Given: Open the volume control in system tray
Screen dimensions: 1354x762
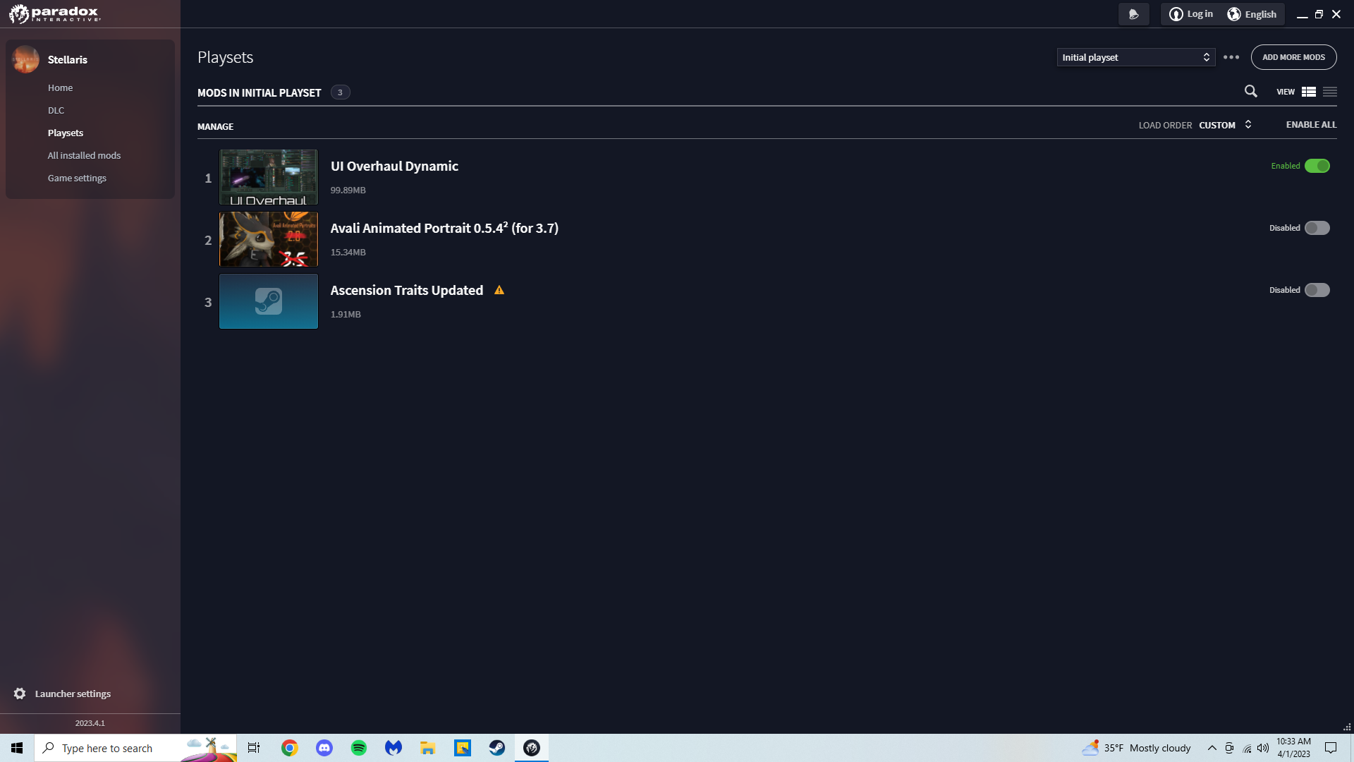Looking at the screenshot, I should click(1263, 748).
